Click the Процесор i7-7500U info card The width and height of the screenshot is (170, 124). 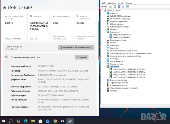(39, 27)
